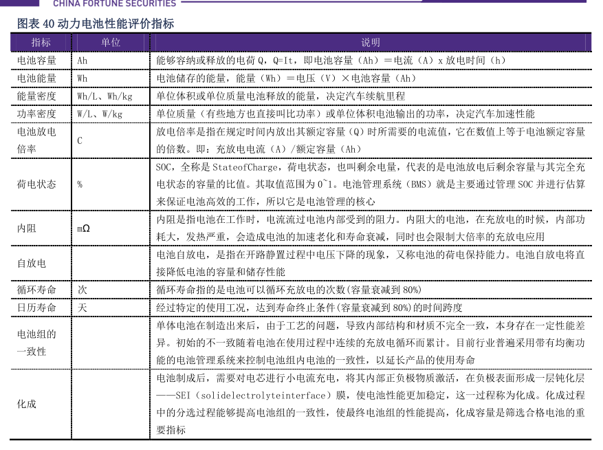Click the 电池能量 row label
Image resolution: width=603 pixels, height=450 pixels.
[x=36, y=78]
